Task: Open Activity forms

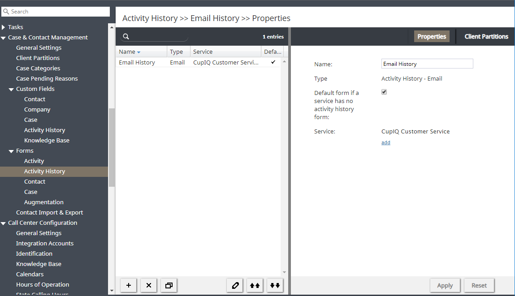Action: (34, 161)
